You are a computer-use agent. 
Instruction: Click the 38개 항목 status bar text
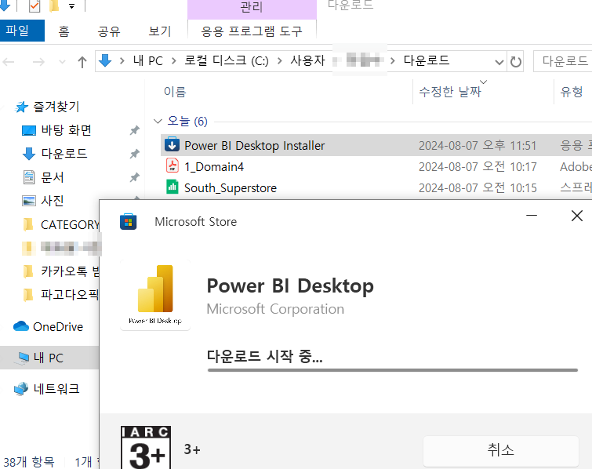pos(29,461)
